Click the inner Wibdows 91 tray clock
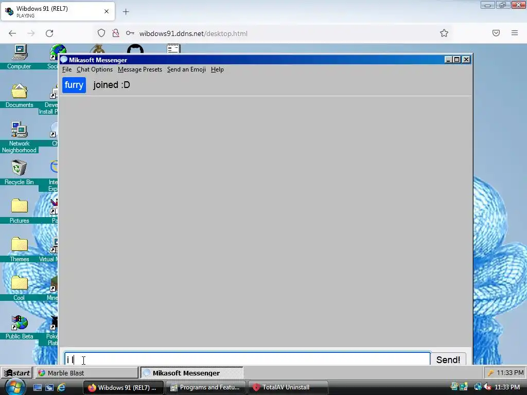The height and width of the screenshot is (395, 527). point(510,373)
